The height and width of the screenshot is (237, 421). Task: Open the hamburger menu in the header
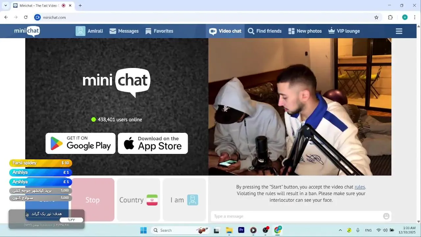pyautogui.click(x=399, y=31)
